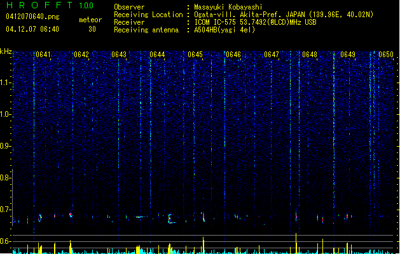Viewport: 400px width, 254px height.
Task: Click the date stamp 04.12.07 06:40
Action: 32,29
